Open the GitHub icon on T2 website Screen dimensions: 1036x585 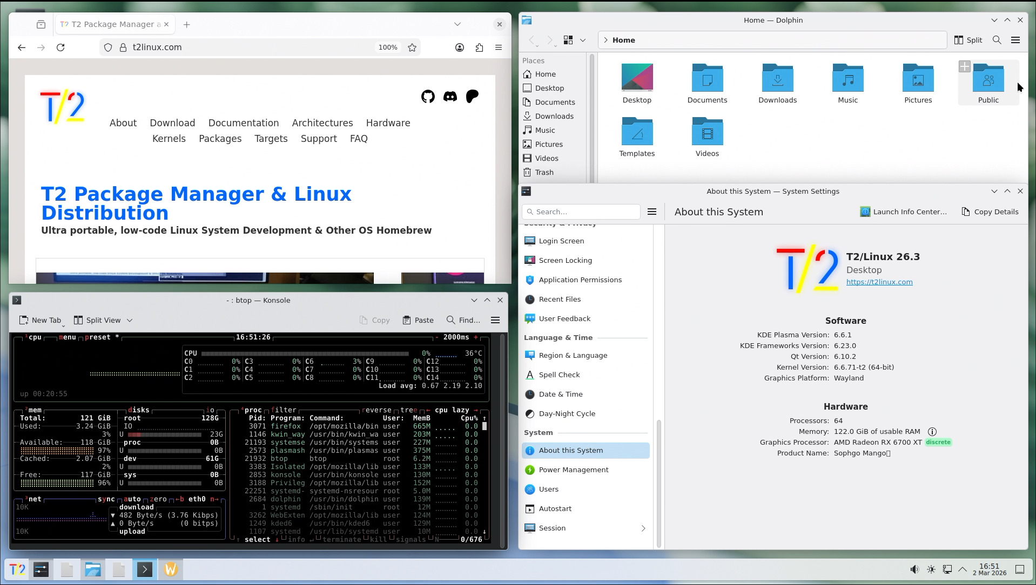tap(428, 97)
